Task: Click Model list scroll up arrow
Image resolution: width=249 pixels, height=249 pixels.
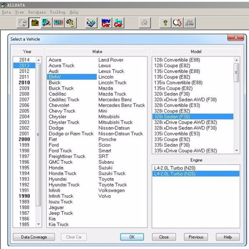Action: (237, 60)
